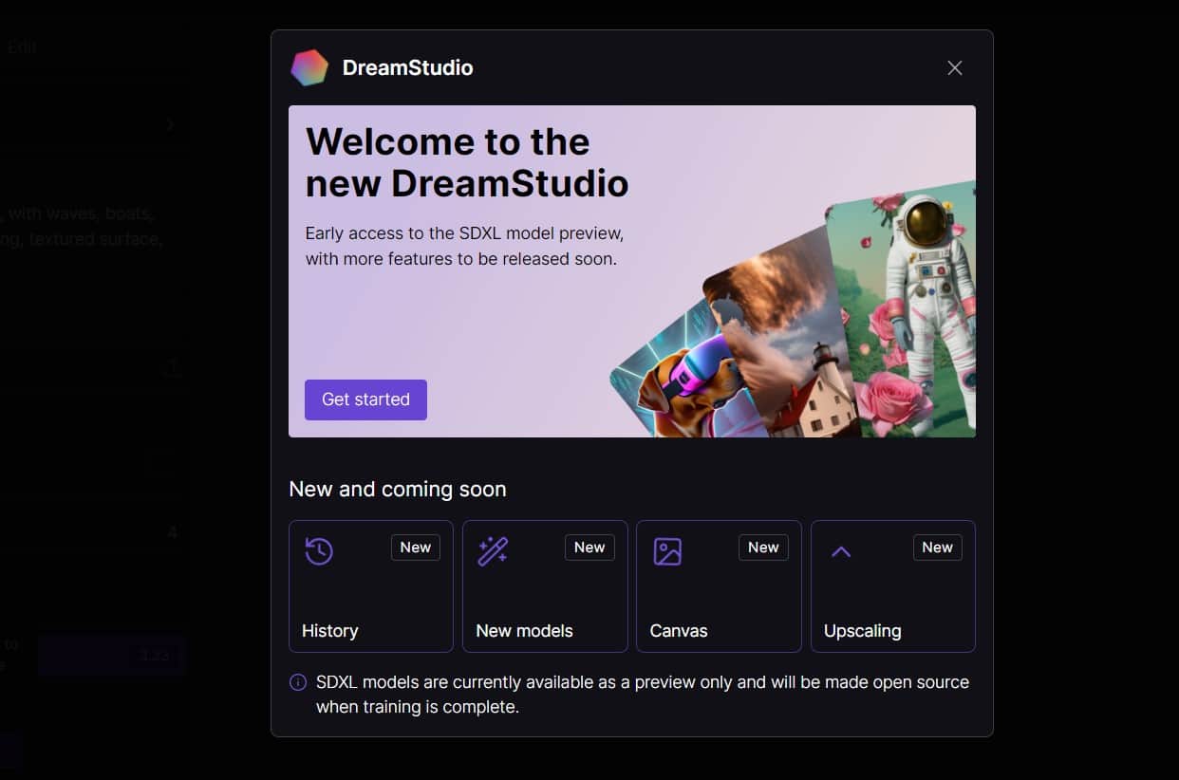Open the Upscaling feature card
Image resolution: width=1179 pixels, height=780 pixels.
coord(893,586)
